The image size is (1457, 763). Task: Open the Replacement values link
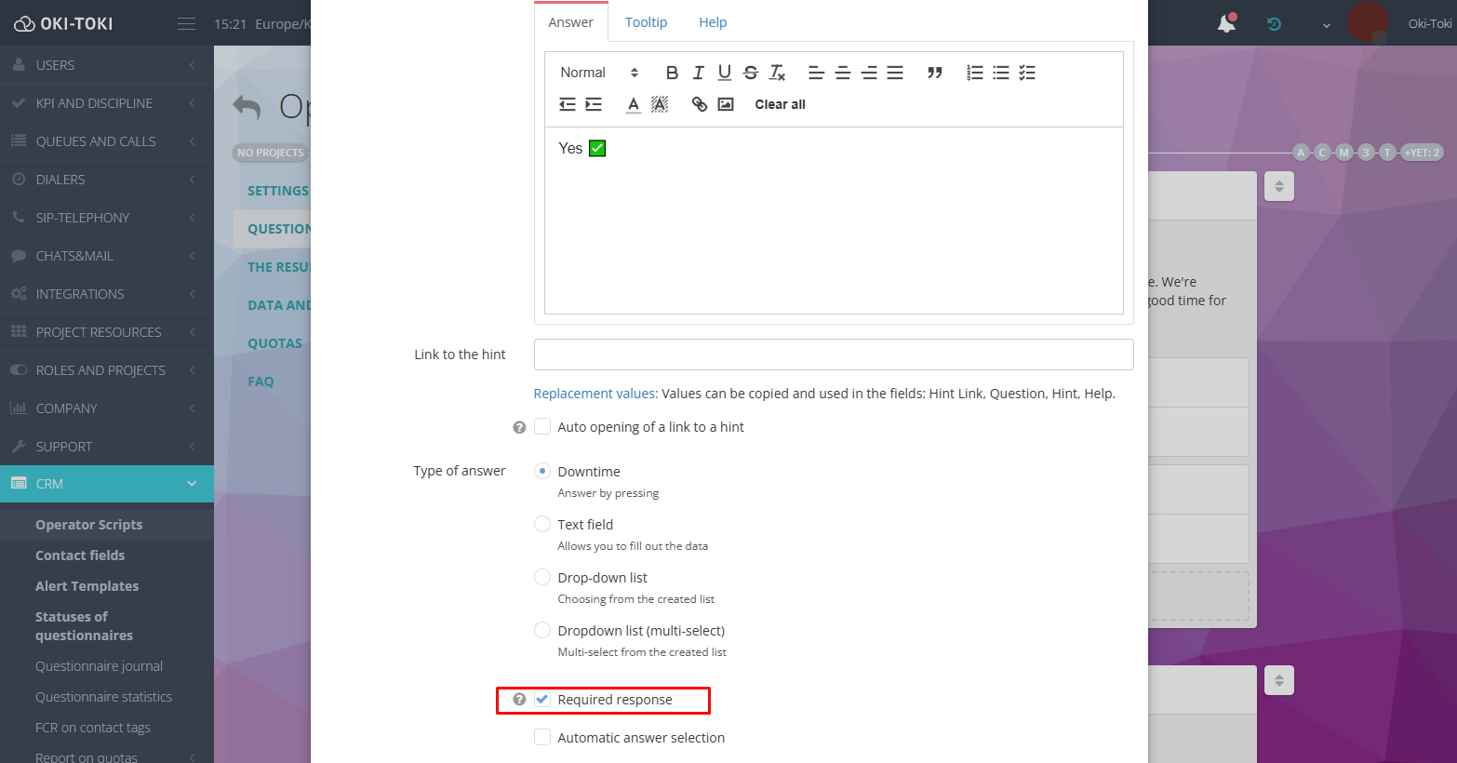point(595,394)
